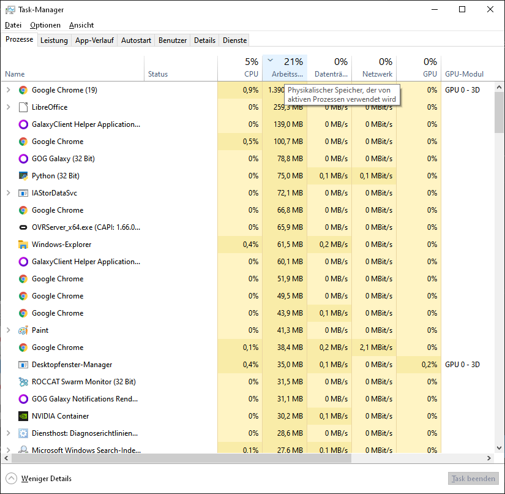Image resolution: width=505 pixels, height=494 pixels.
Task: Click the ROCCAT Swarm Monitor icon
Action: (23, 382)
